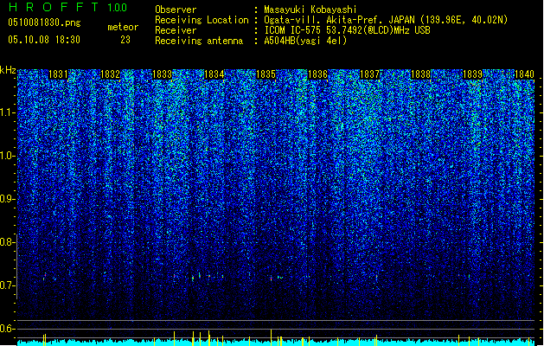Click the meteor count value 23
This screenshot has height=346, width=544.
(x=125, y=40)
